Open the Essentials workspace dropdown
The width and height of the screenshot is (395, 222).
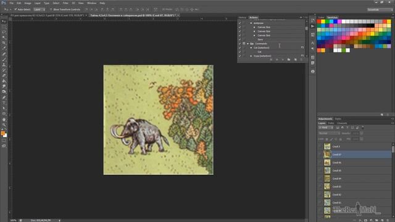tap(380, 10)
